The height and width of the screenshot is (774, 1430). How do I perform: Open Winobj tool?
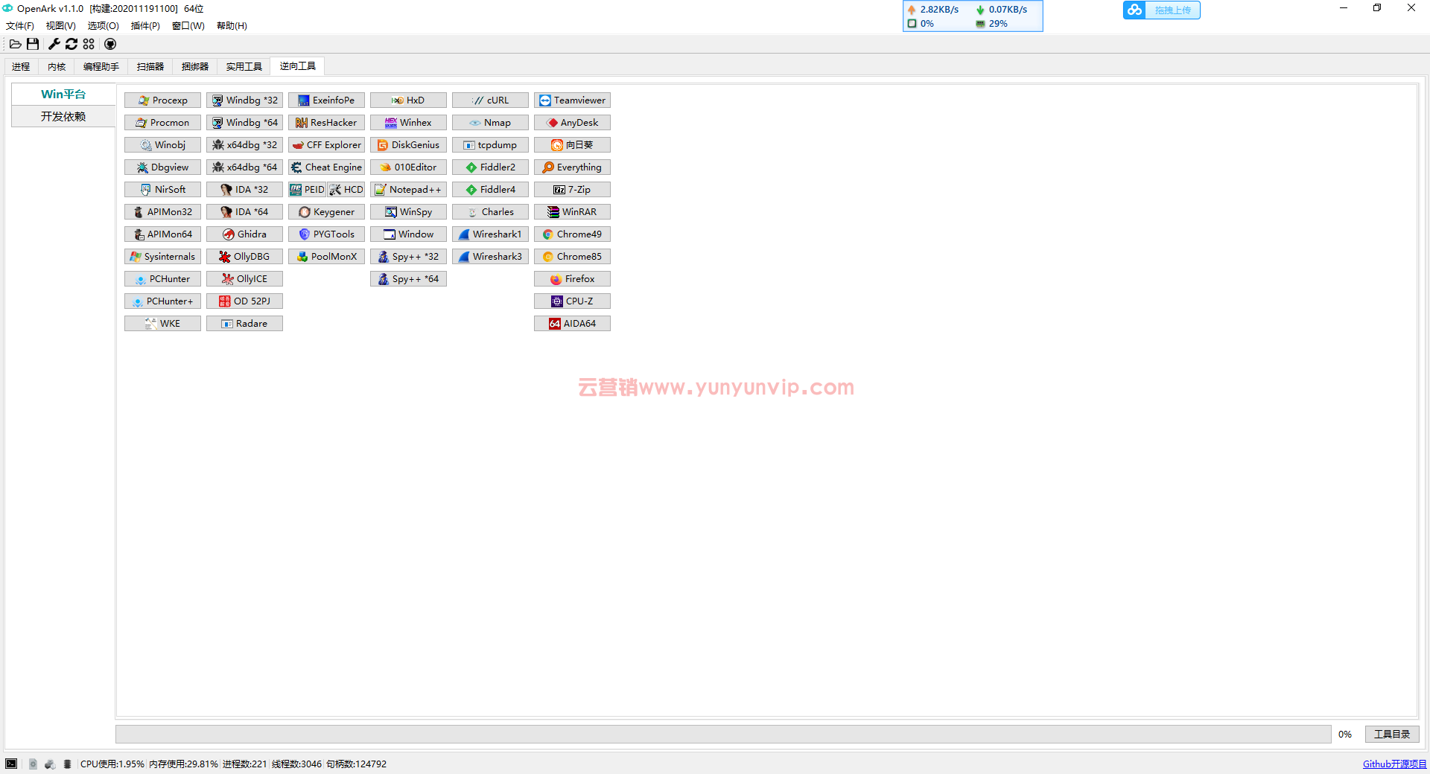pos(162,145)
